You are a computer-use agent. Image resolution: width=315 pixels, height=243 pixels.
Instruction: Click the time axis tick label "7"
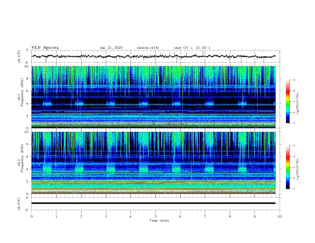pyautogui.click(x=205, y=216)
